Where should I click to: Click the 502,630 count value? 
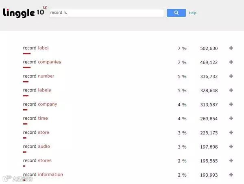pyautogui.click(x=209, y=48)
